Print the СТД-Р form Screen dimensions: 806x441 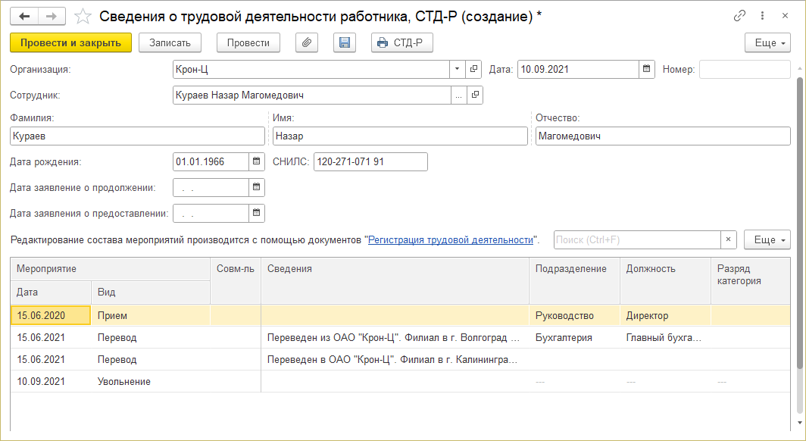[x=402, y=43]
